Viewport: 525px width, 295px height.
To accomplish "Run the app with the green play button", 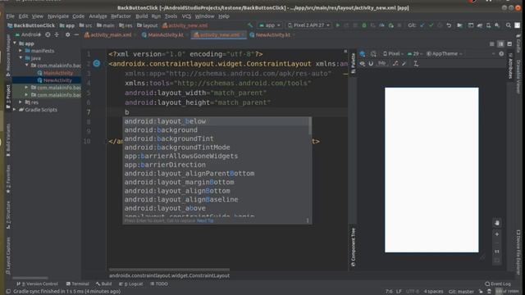I will (337, 25).
